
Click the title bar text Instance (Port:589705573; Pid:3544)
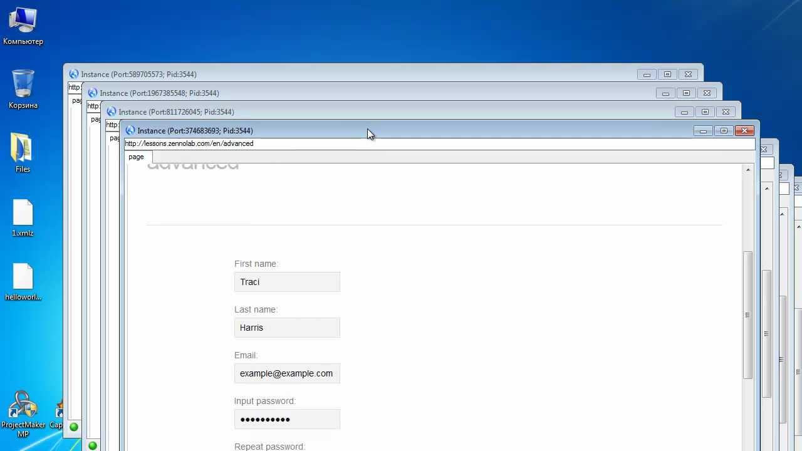tap(138, 75)
